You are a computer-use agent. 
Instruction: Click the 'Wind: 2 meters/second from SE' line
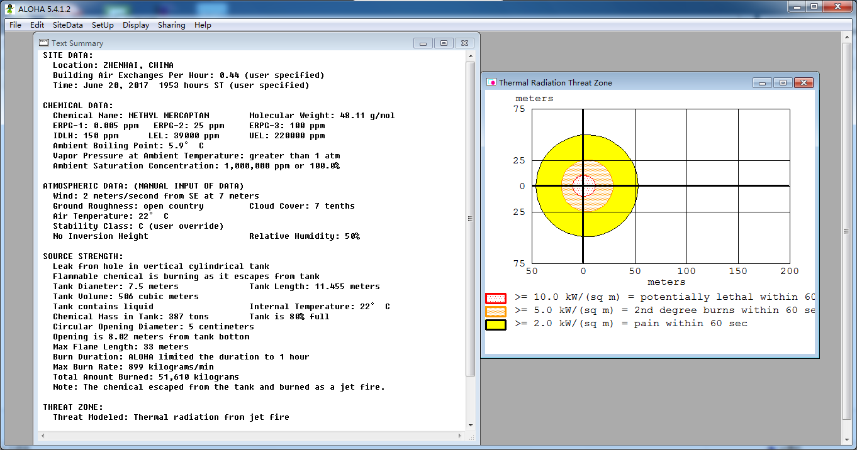(x=156, y=196)
